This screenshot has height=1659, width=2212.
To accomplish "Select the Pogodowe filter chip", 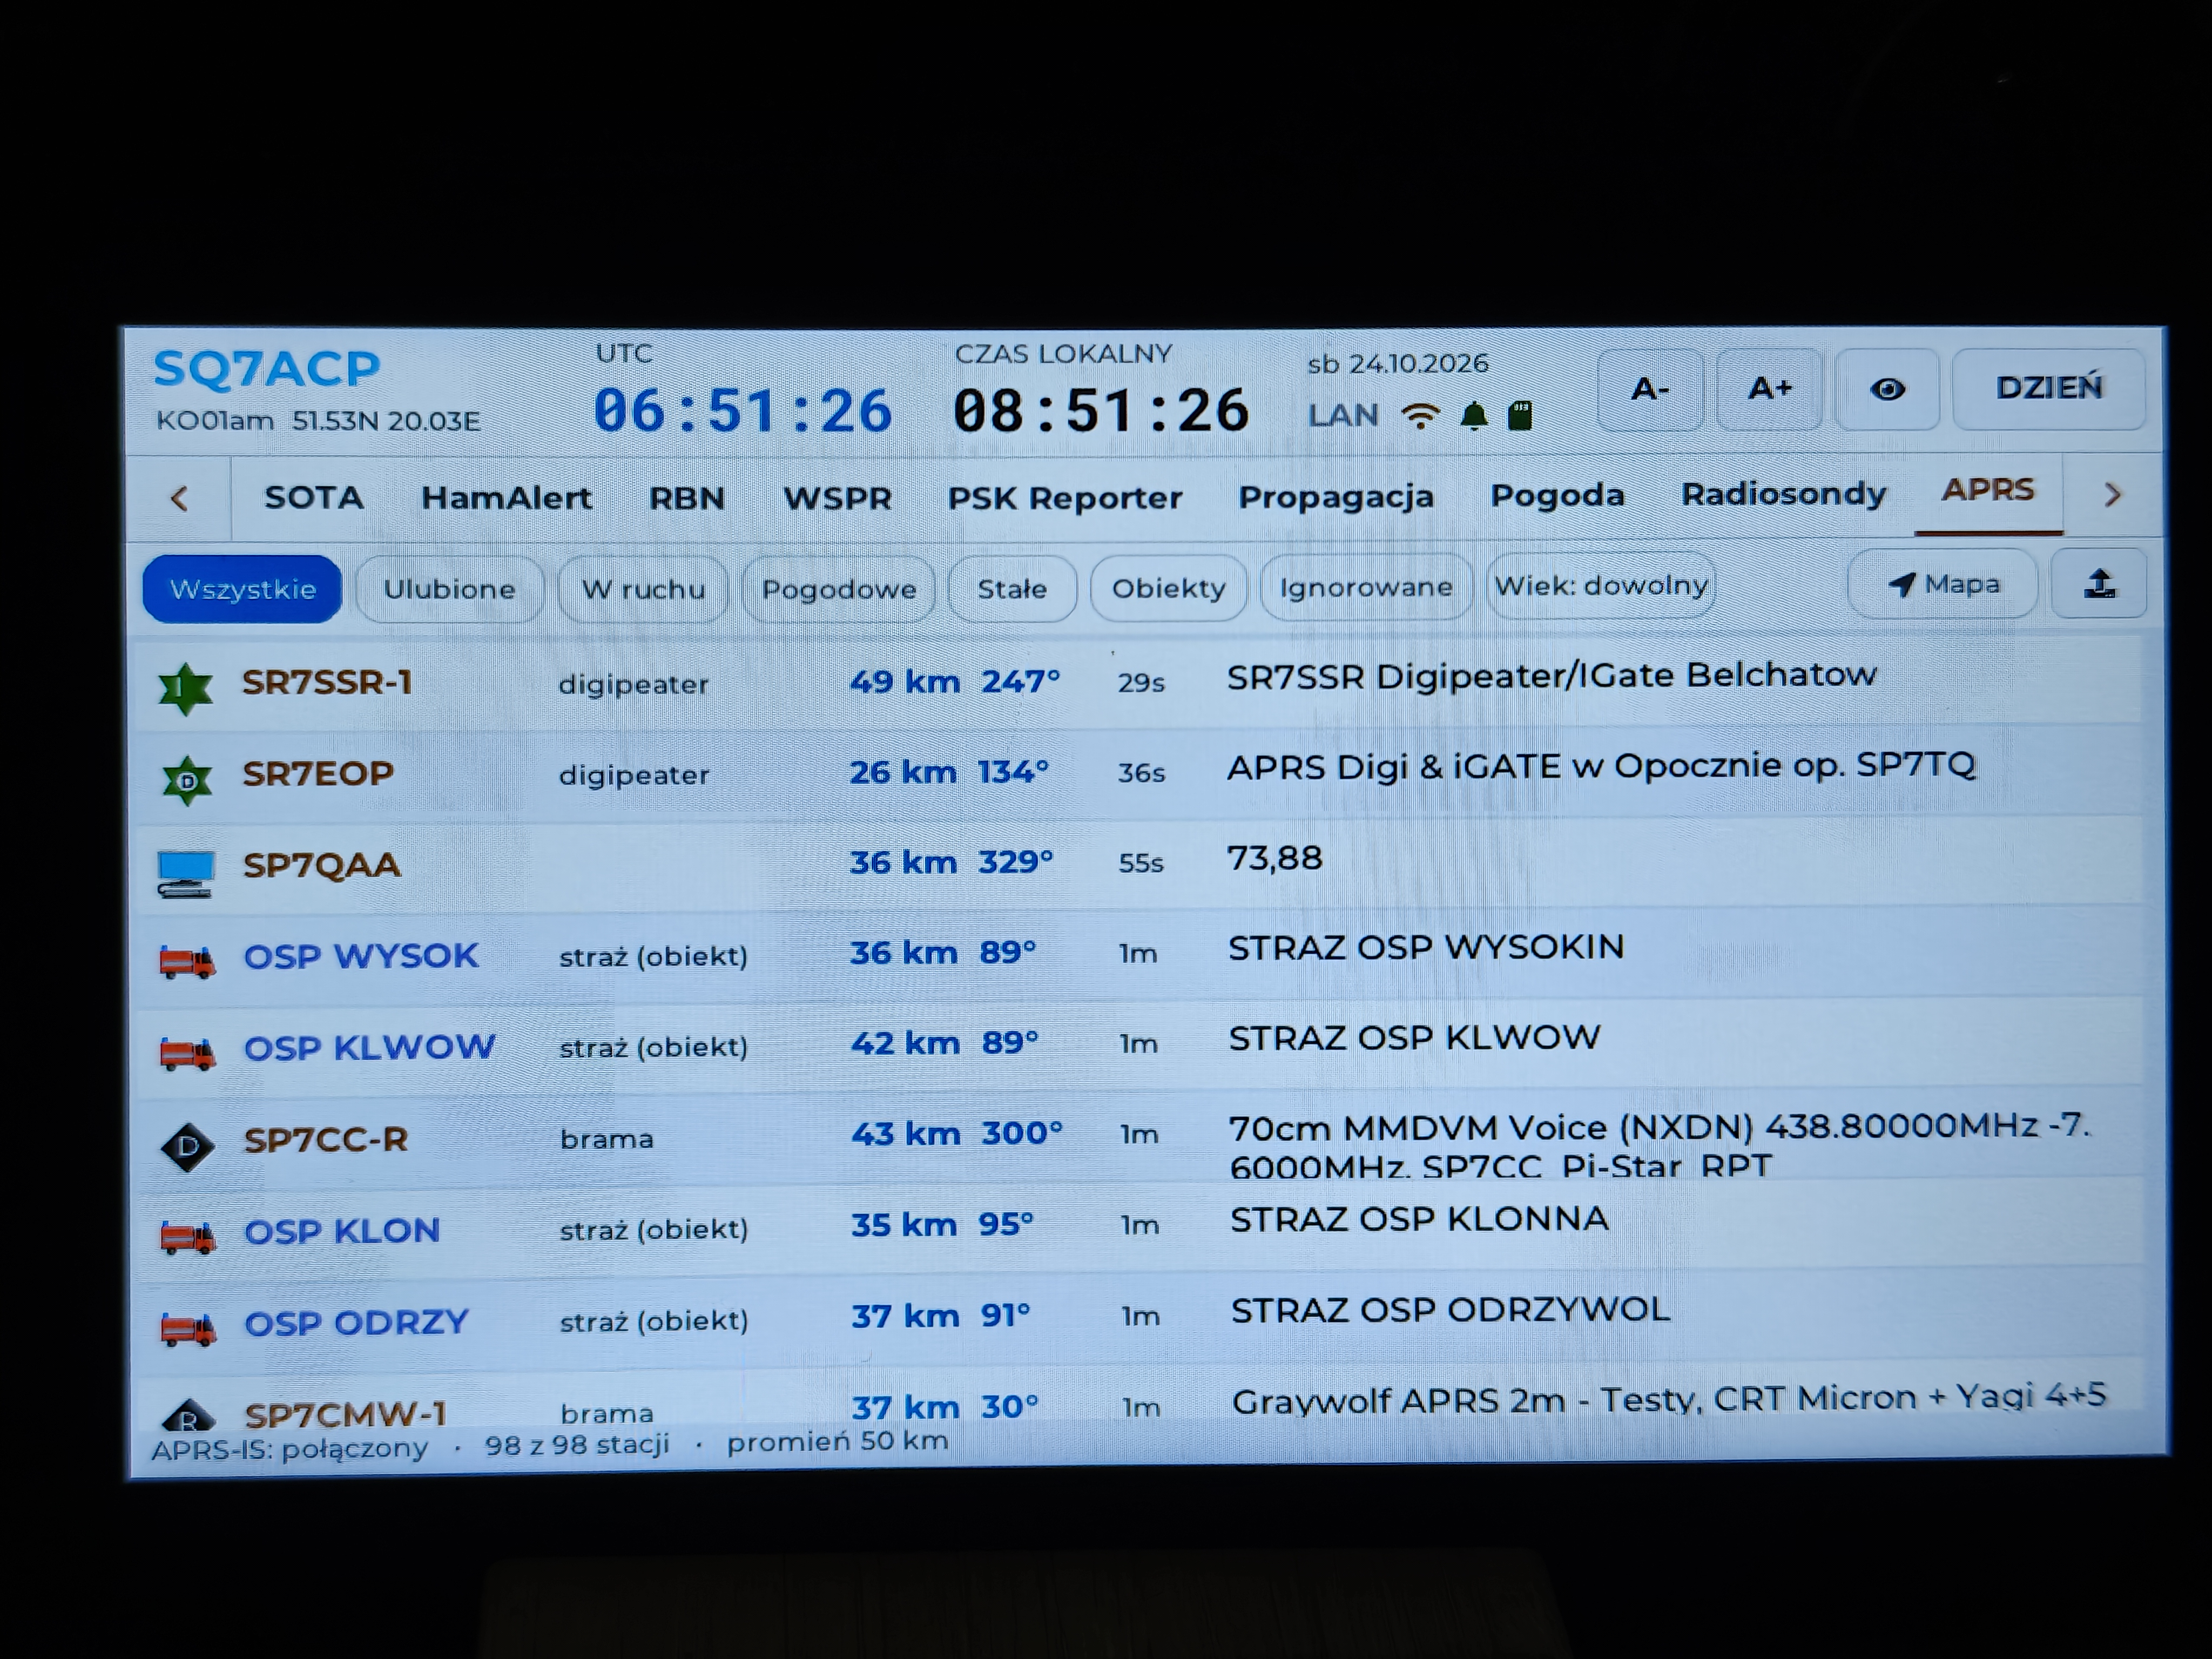I will click(x=839, y=589).
